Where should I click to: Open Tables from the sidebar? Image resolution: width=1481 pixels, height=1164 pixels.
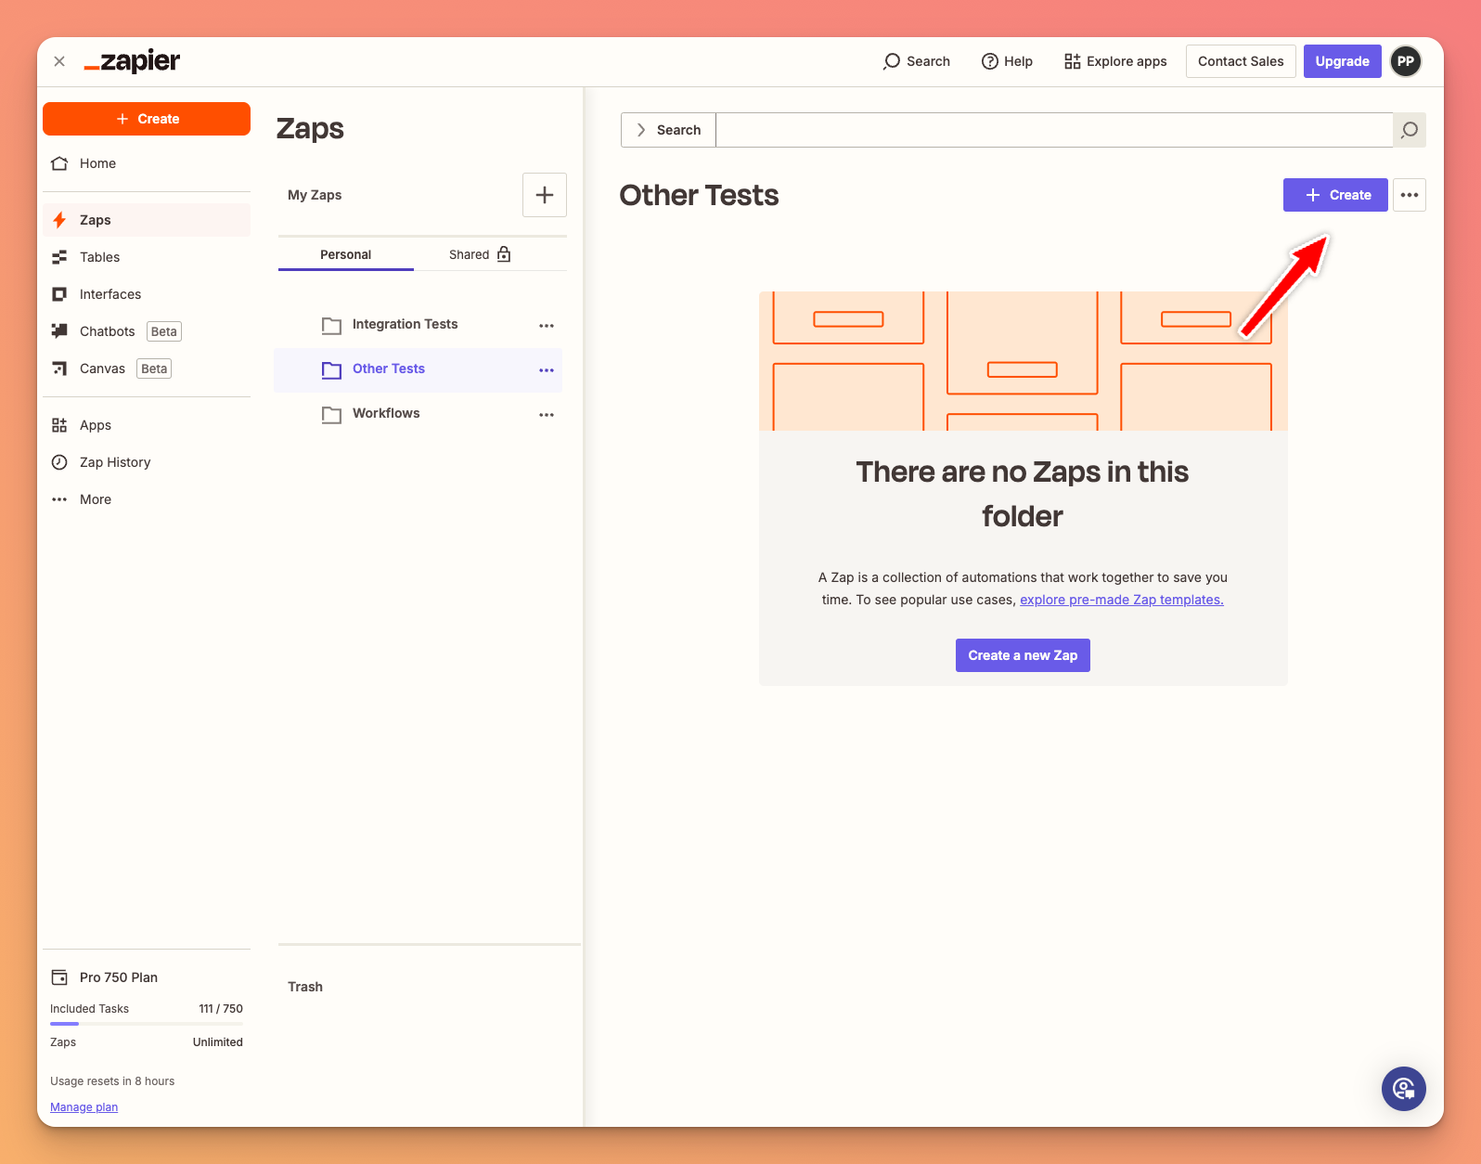coord(99,257)
